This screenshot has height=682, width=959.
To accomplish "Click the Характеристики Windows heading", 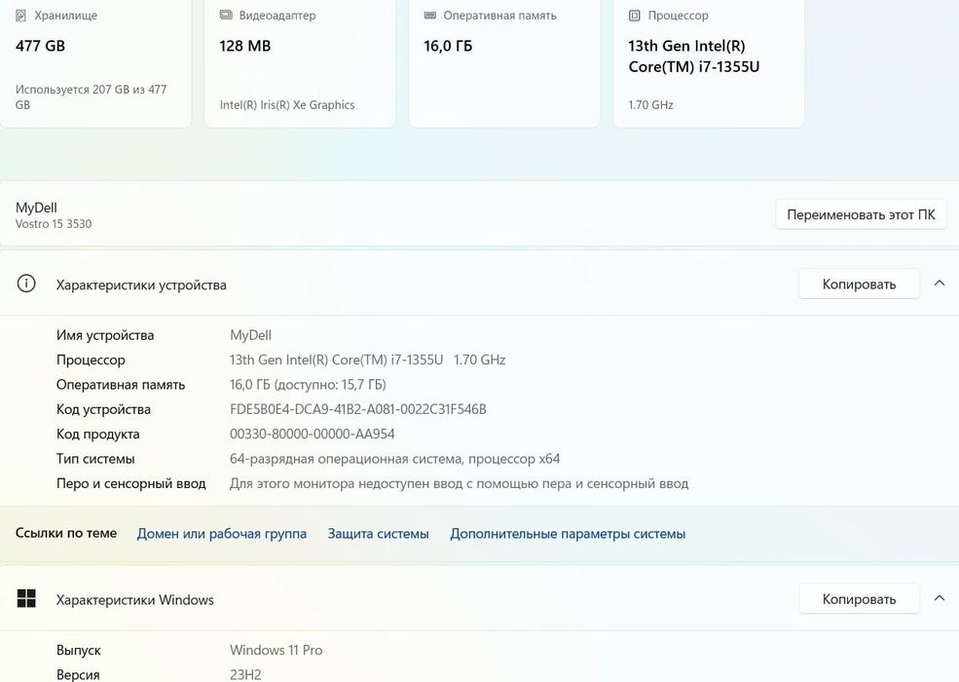I will click(x=134, y=599).
